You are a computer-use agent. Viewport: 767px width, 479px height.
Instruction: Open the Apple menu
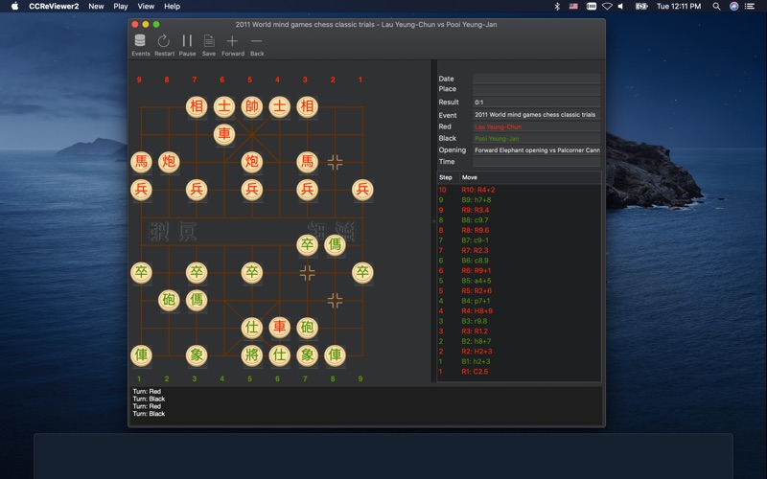(14, 6)
